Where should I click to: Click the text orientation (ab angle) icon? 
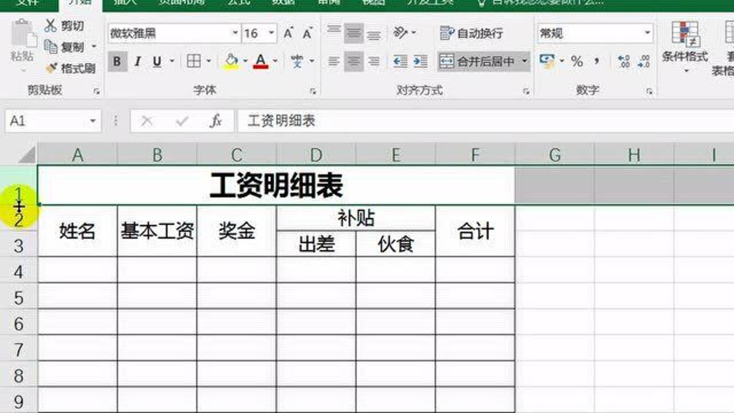pyautogui.click(x=401, y=33)
